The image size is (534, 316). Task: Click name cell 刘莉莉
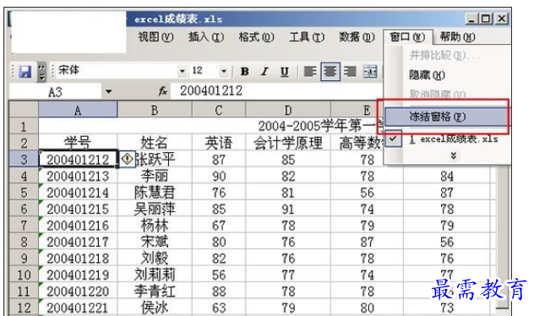[x=155, y=275]
